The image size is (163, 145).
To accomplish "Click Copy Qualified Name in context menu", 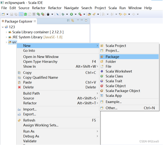I will coord(58,78).
